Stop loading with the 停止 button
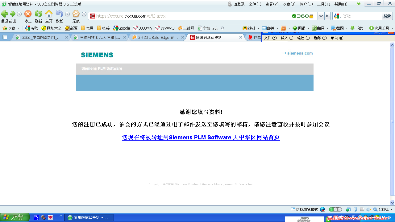This screenshot has width=395, height=222. (28, 14)
